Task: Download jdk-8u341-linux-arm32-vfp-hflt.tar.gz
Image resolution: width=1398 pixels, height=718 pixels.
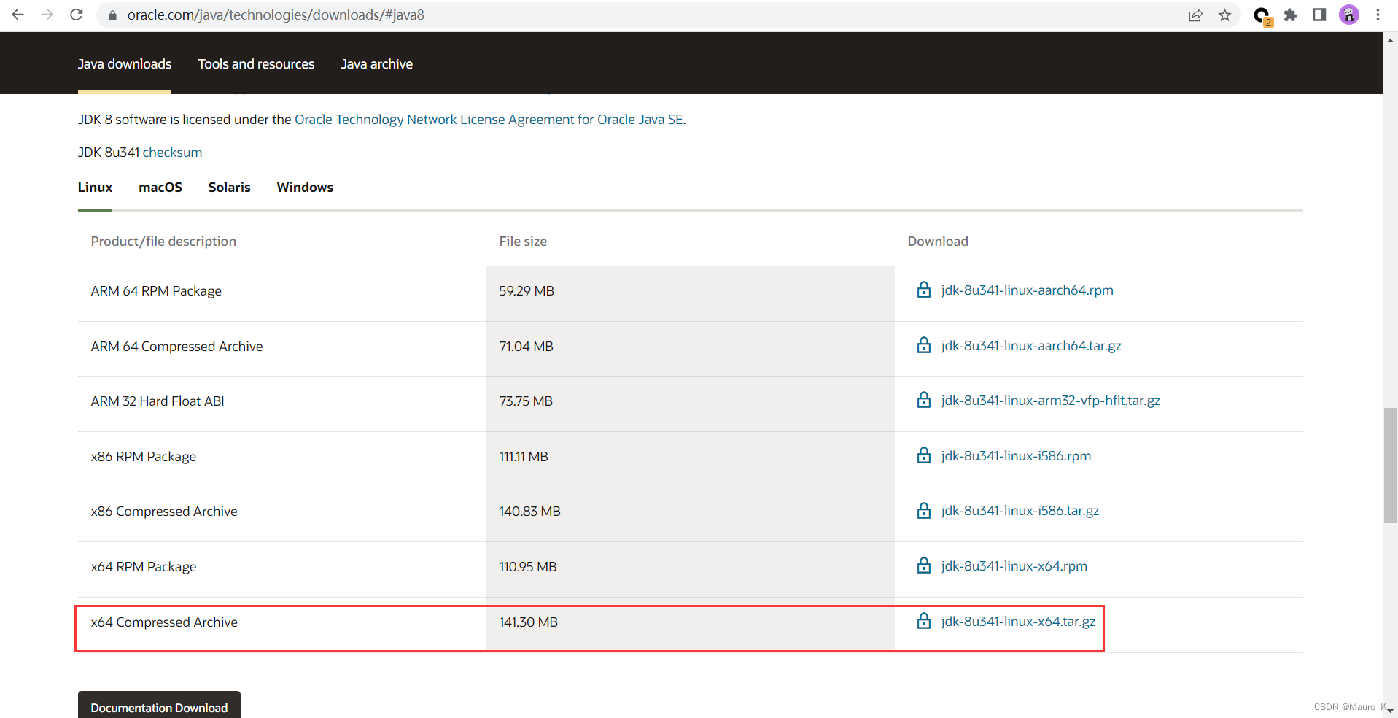Action: [1050, 400]
